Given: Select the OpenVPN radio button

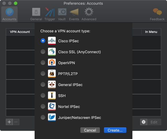Looking at the screenshot, I should click(43, 63).
